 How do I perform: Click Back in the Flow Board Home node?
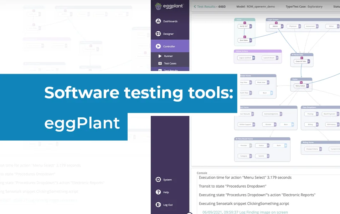coord(280,146)
